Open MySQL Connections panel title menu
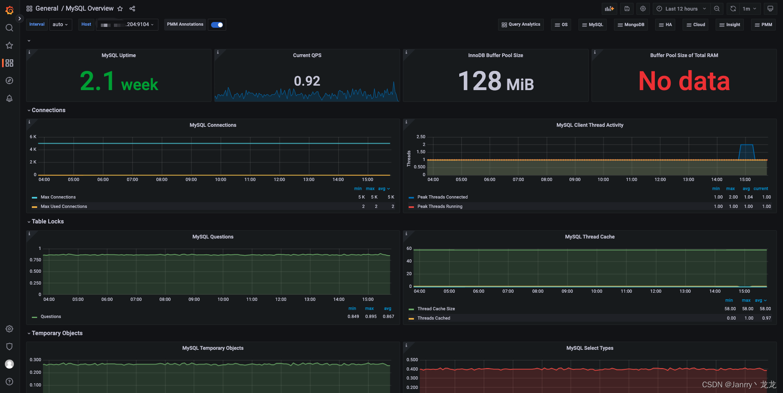 pos(213,125)
